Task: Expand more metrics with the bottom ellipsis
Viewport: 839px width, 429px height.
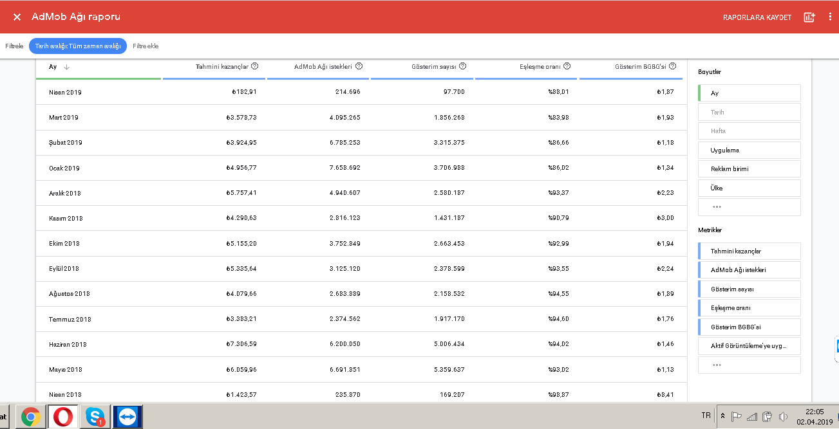Action: tap(749, 365)
